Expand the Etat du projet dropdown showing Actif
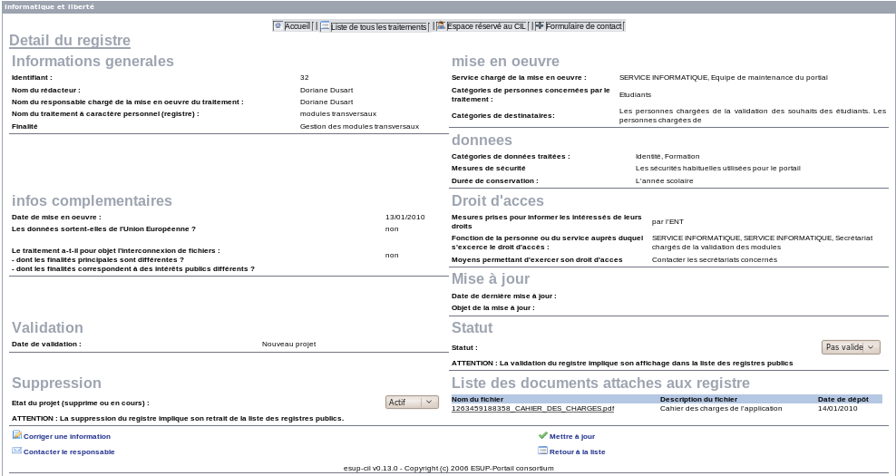The width and height of the screenshot is (896, 476). pos(412,402)
